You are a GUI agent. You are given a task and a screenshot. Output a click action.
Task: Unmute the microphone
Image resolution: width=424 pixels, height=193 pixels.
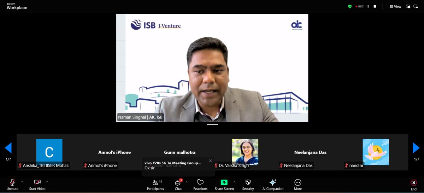pos(12,184)
